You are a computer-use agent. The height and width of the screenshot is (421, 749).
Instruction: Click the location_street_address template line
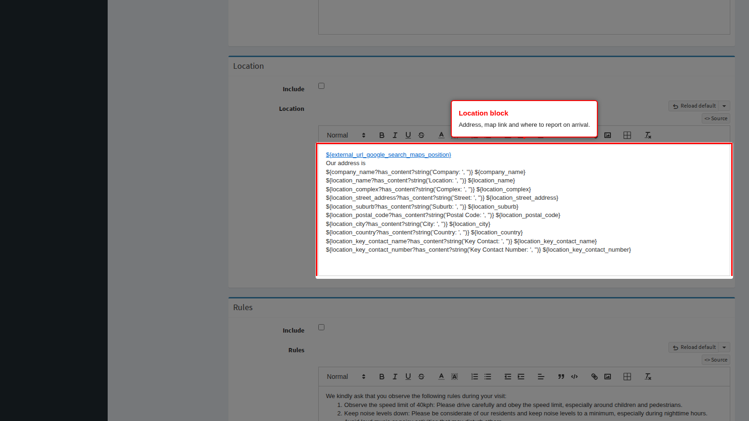point(442,198)
